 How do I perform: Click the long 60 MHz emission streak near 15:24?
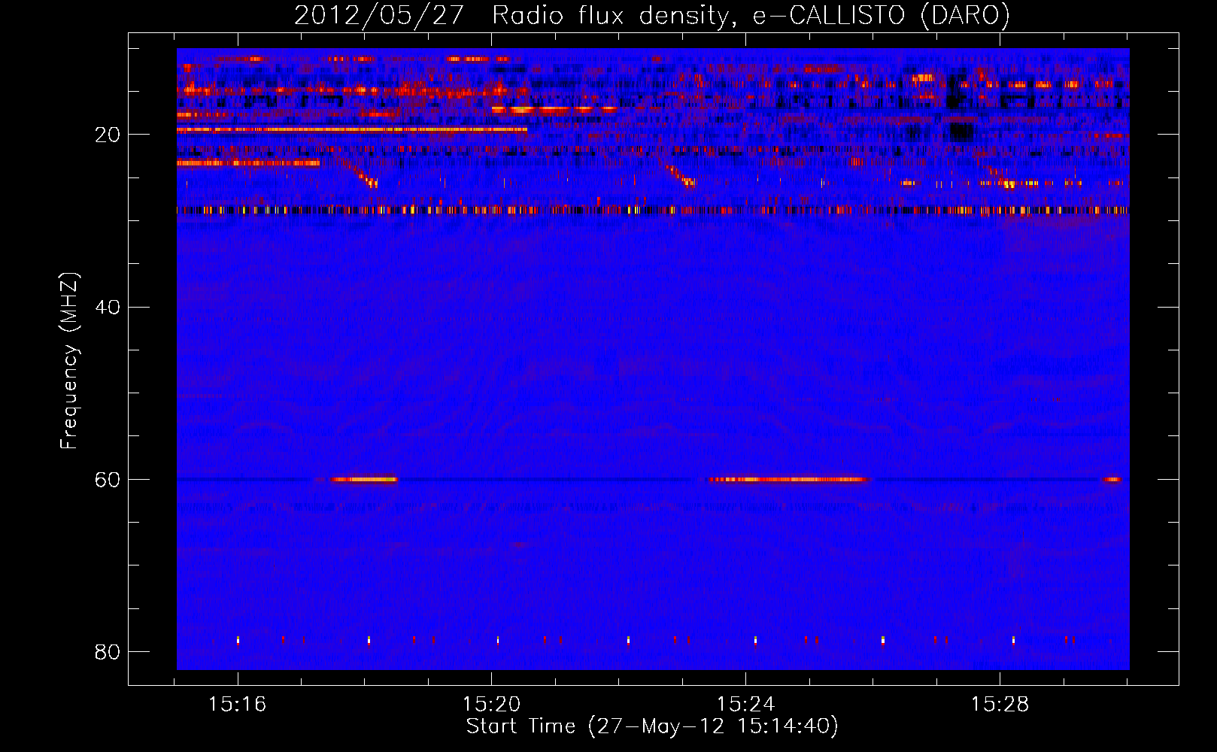pos(789,479)
